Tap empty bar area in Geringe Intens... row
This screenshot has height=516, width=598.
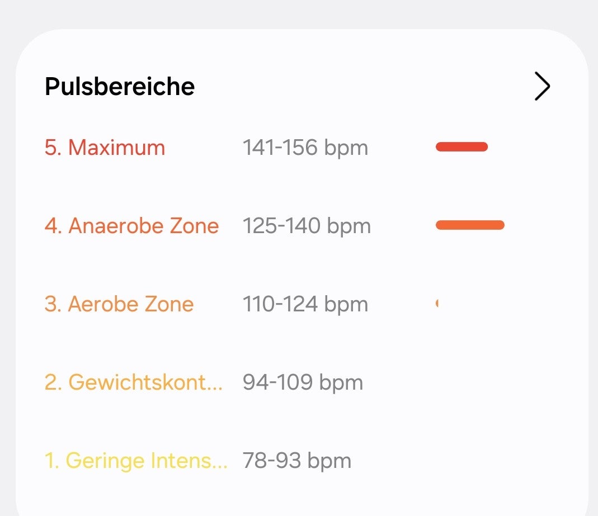[470, 461]
